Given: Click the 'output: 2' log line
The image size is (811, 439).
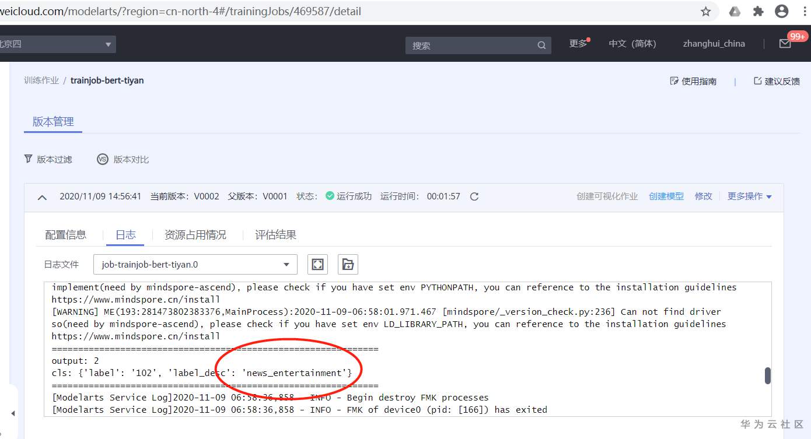Looking at the screenshot, I should (x=75, y=361).
